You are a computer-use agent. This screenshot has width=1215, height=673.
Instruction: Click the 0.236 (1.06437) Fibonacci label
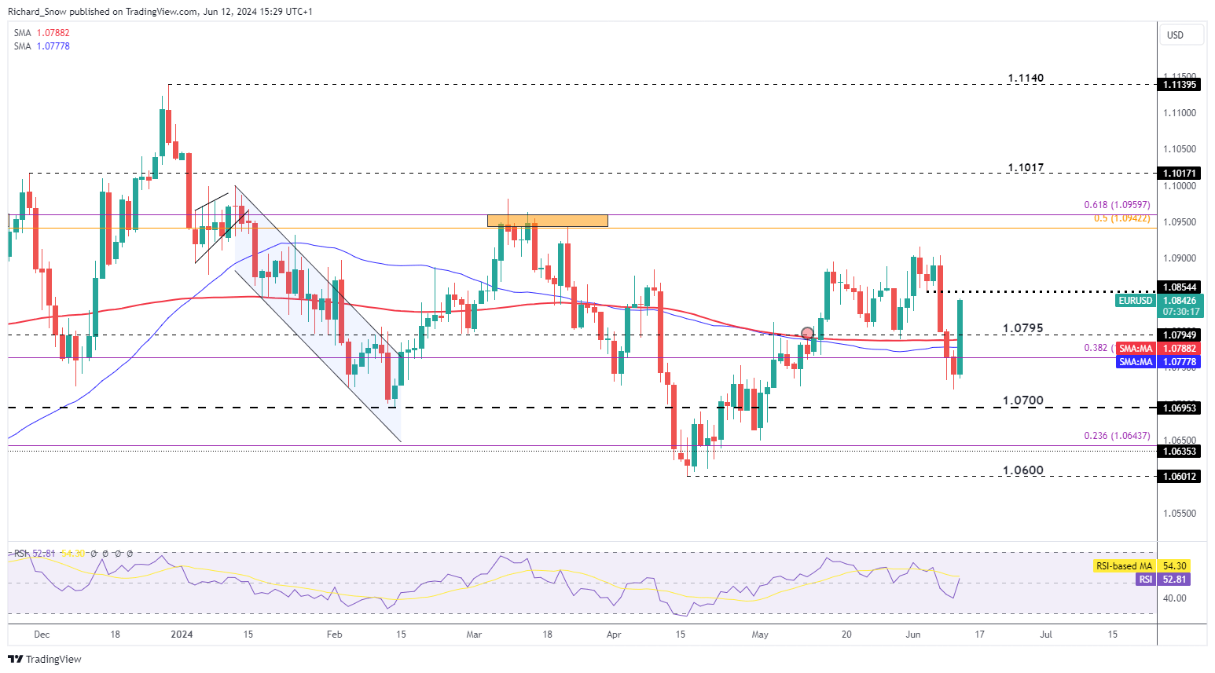[x=1117, y=436]
